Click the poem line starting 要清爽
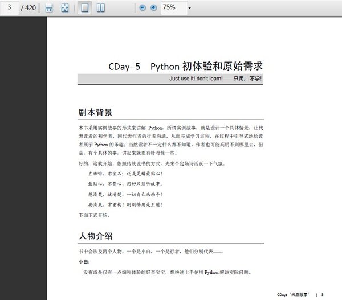This screenshot has width=342, height=300. tap(125, 204)
